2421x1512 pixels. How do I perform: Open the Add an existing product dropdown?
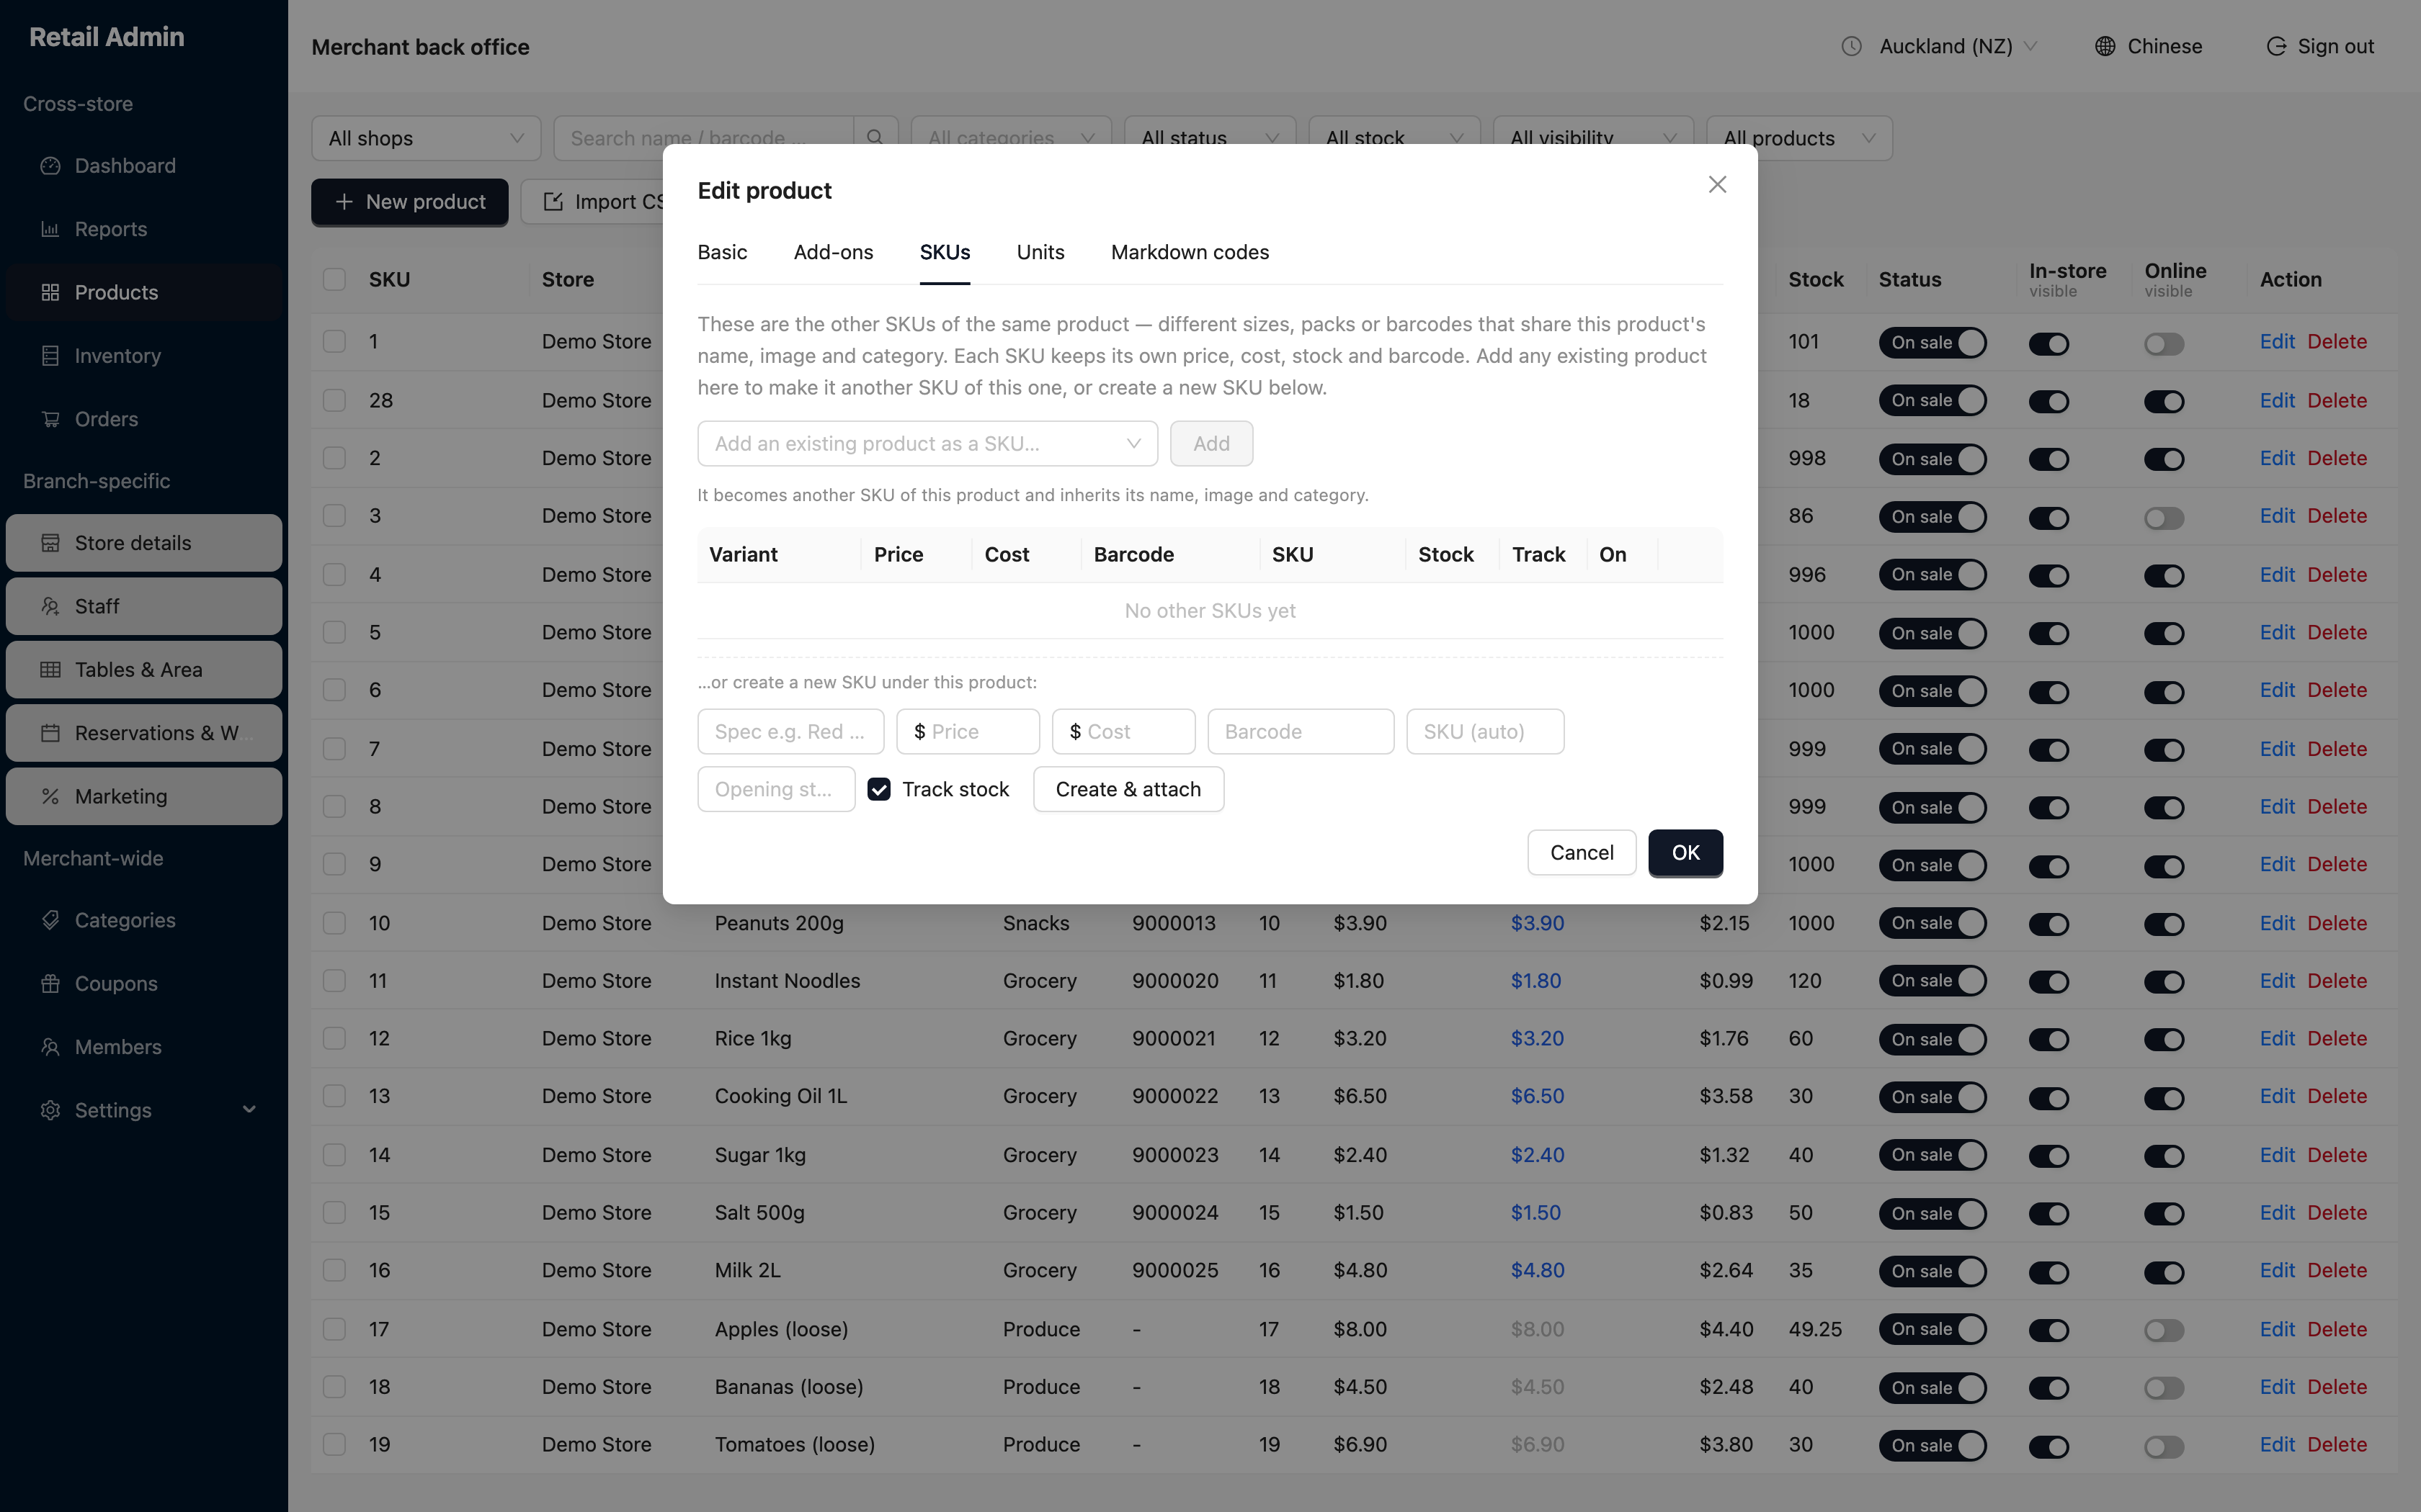927,443
